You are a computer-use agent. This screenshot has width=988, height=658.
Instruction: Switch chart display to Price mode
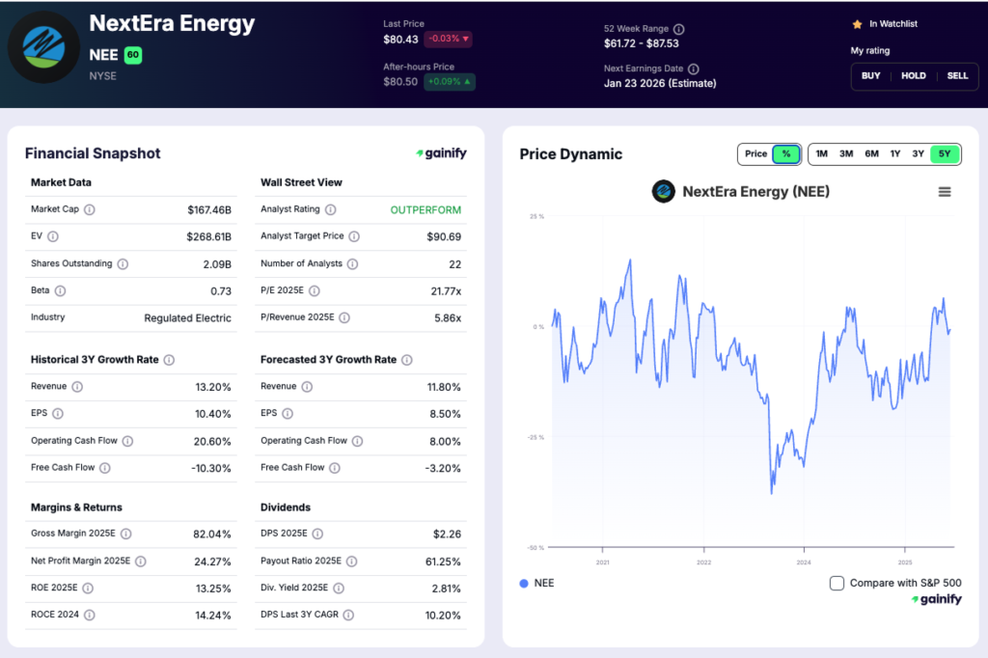pyautogui.click(x=755, y=153)
